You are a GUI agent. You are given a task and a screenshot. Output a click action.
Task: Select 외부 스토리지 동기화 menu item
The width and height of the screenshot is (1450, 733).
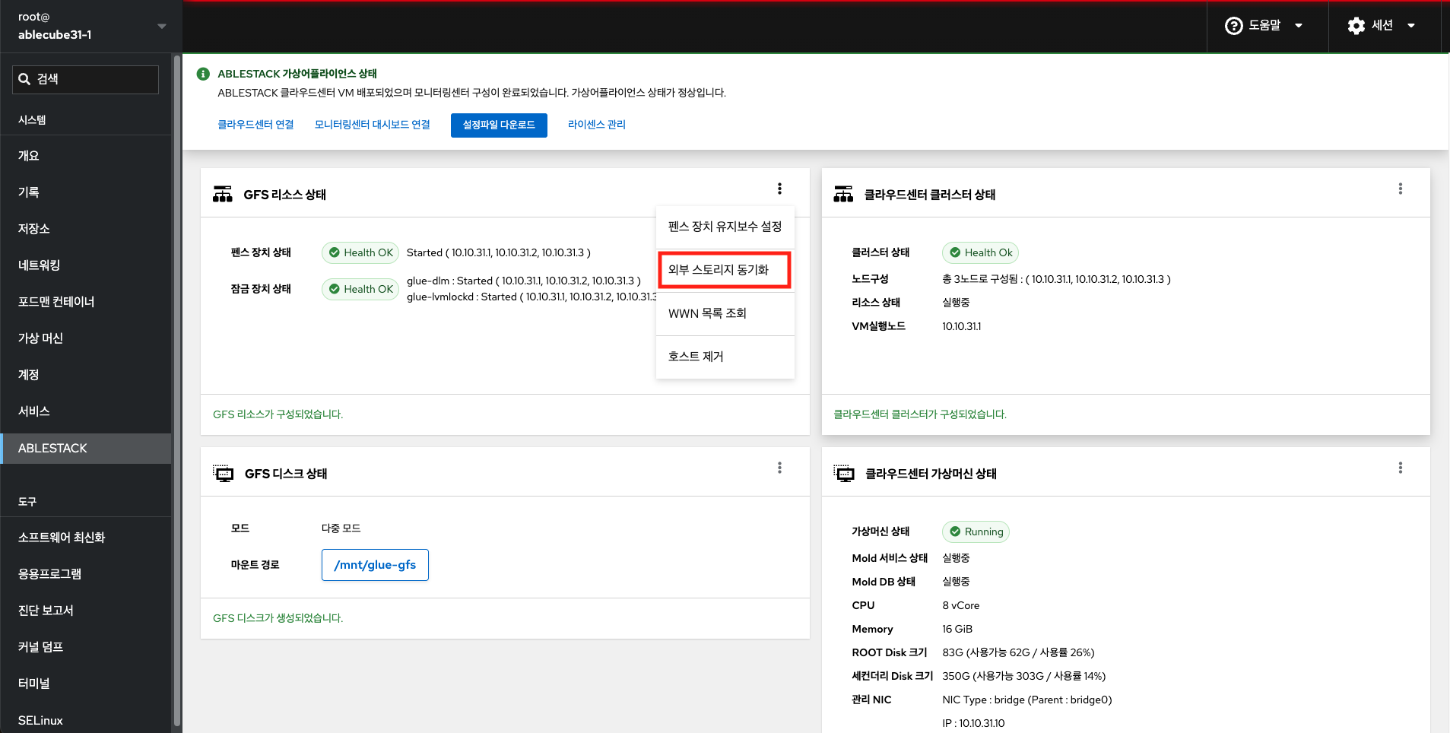724,270
